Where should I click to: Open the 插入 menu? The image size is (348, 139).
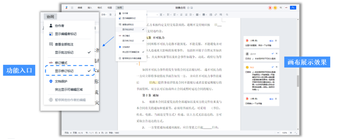coord(90,8)
